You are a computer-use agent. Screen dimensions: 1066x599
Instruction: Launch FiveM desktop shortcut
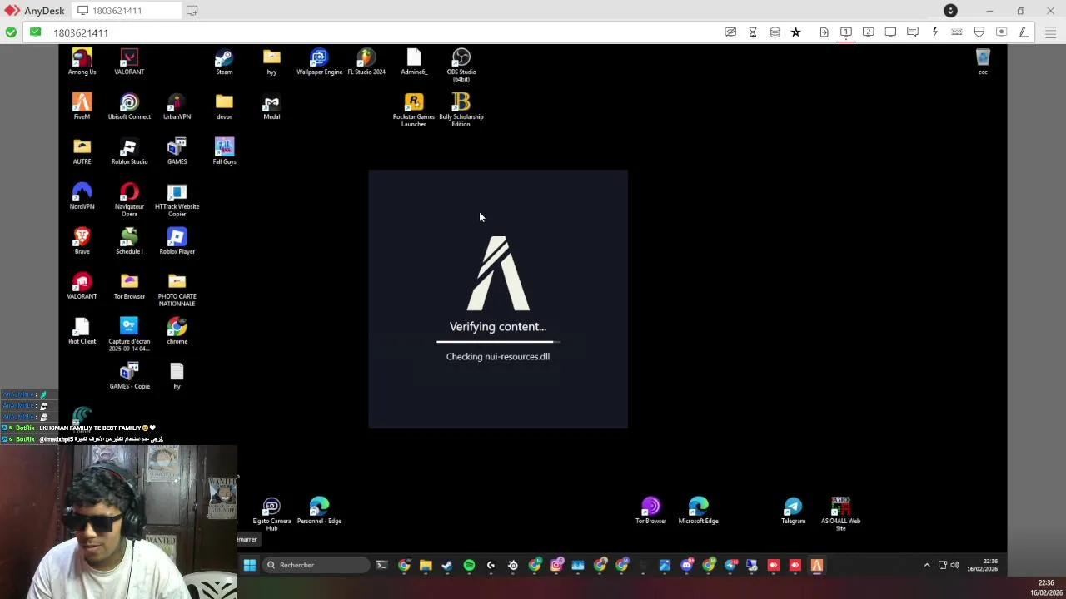tap(82, 107)
